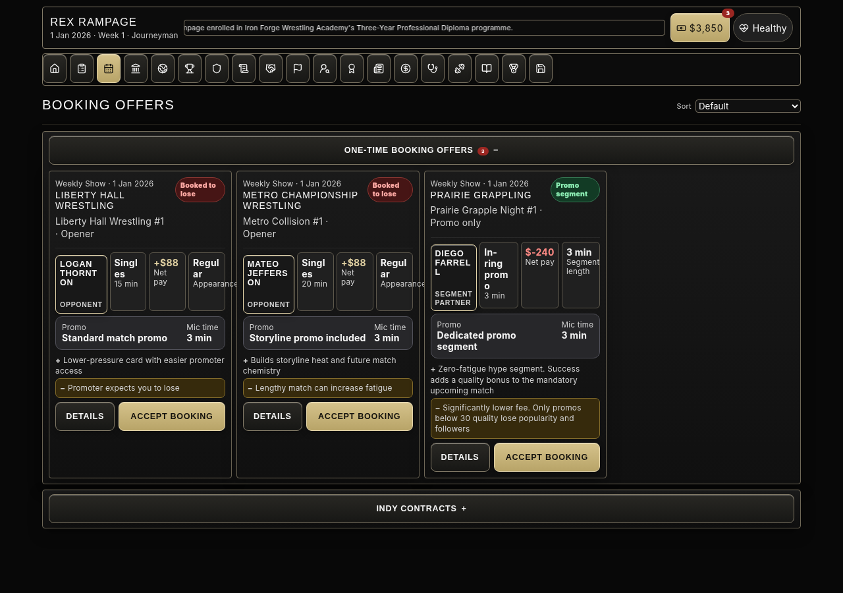
Task: Open Details for Liberty Hall Wrestling
Action: click(x=85, y=416)
